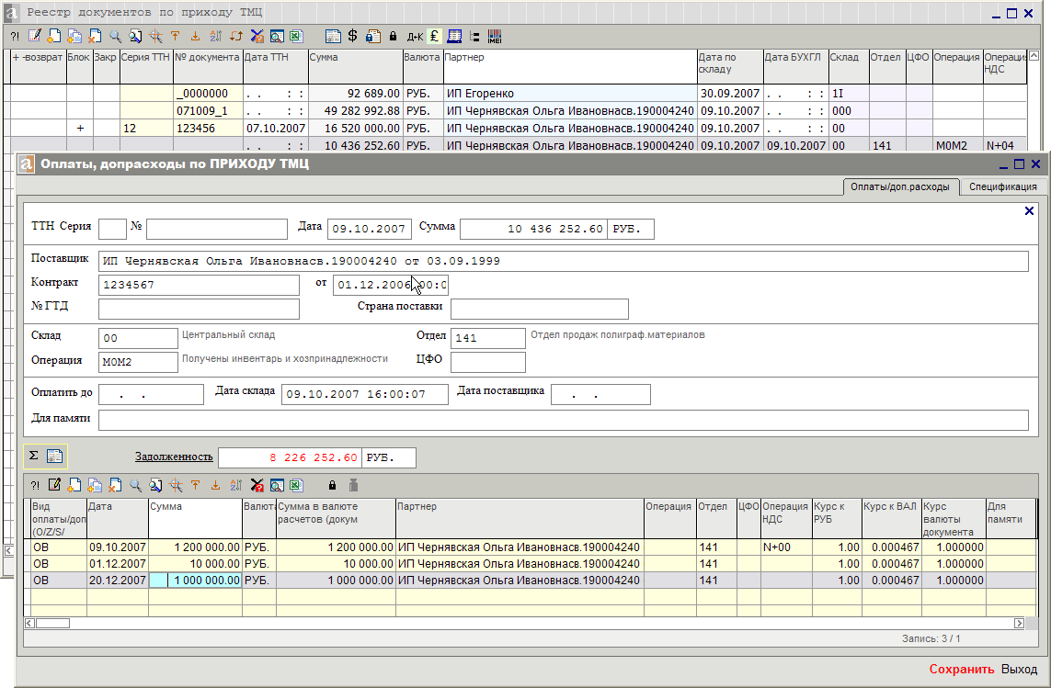Click the weight icon in the payments toolbar
1051x688 pixels.
353,485
